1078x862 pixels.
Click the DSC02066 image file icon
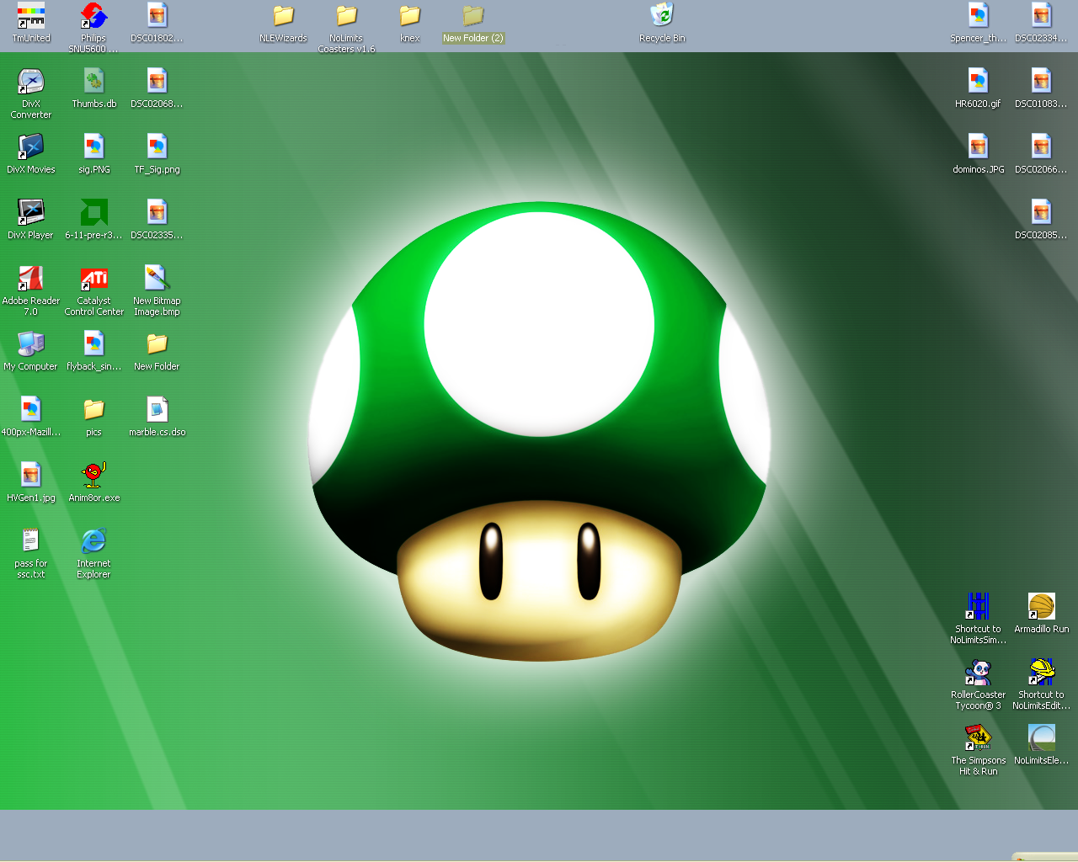pos(1041,146)
